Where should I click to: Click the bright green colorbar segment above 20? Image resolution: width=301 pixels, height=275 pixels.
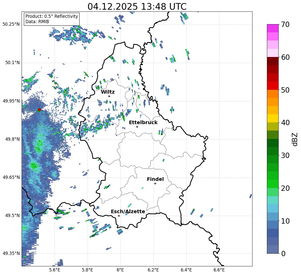point(273,184)
